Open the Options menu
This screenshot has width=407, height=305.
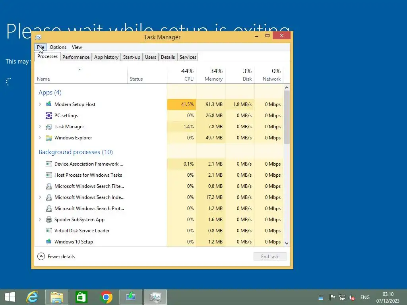58,47
